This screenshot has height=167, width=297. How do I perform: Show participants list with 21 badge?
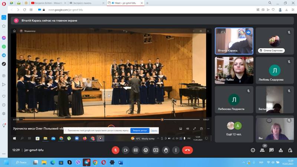262,150
